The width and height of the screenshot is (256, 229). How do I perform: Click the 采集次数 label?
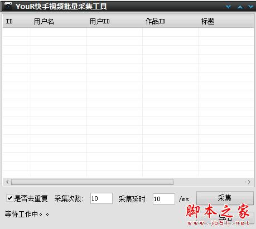(69, 198)
